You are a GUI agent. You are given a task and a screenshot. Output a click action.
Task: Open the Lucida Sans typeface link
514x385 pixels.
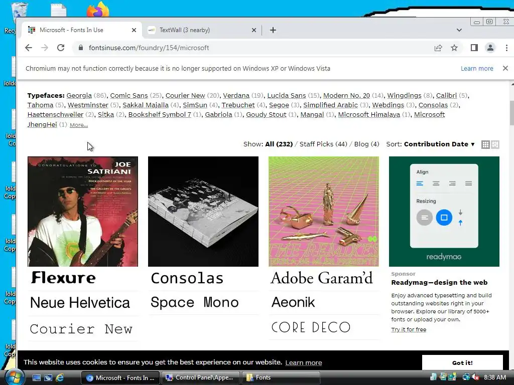point(287,96)
